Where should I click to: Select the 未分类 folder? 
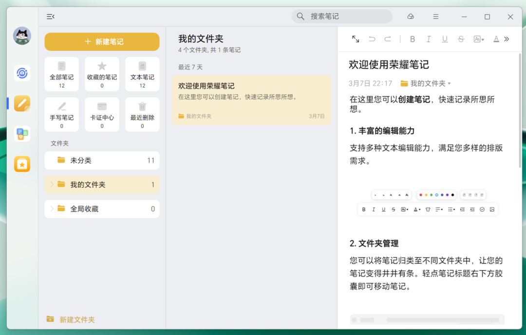pyautogui.click(x=102, y=160)
